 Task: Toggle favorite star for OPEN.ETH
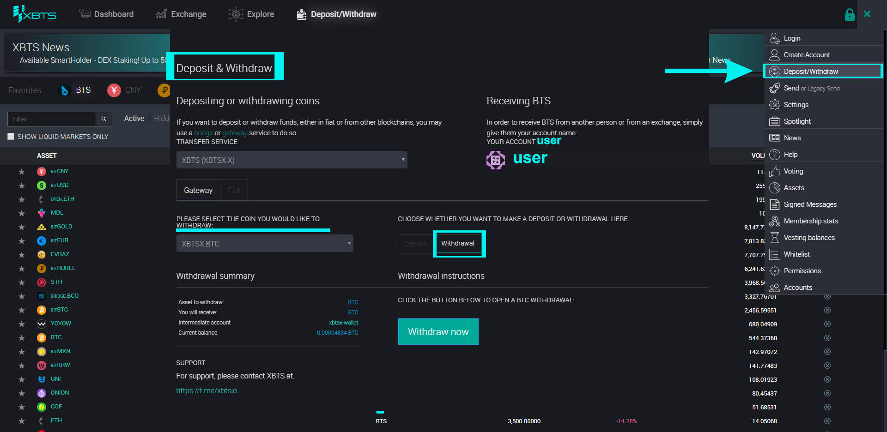[x=21, y=199]
